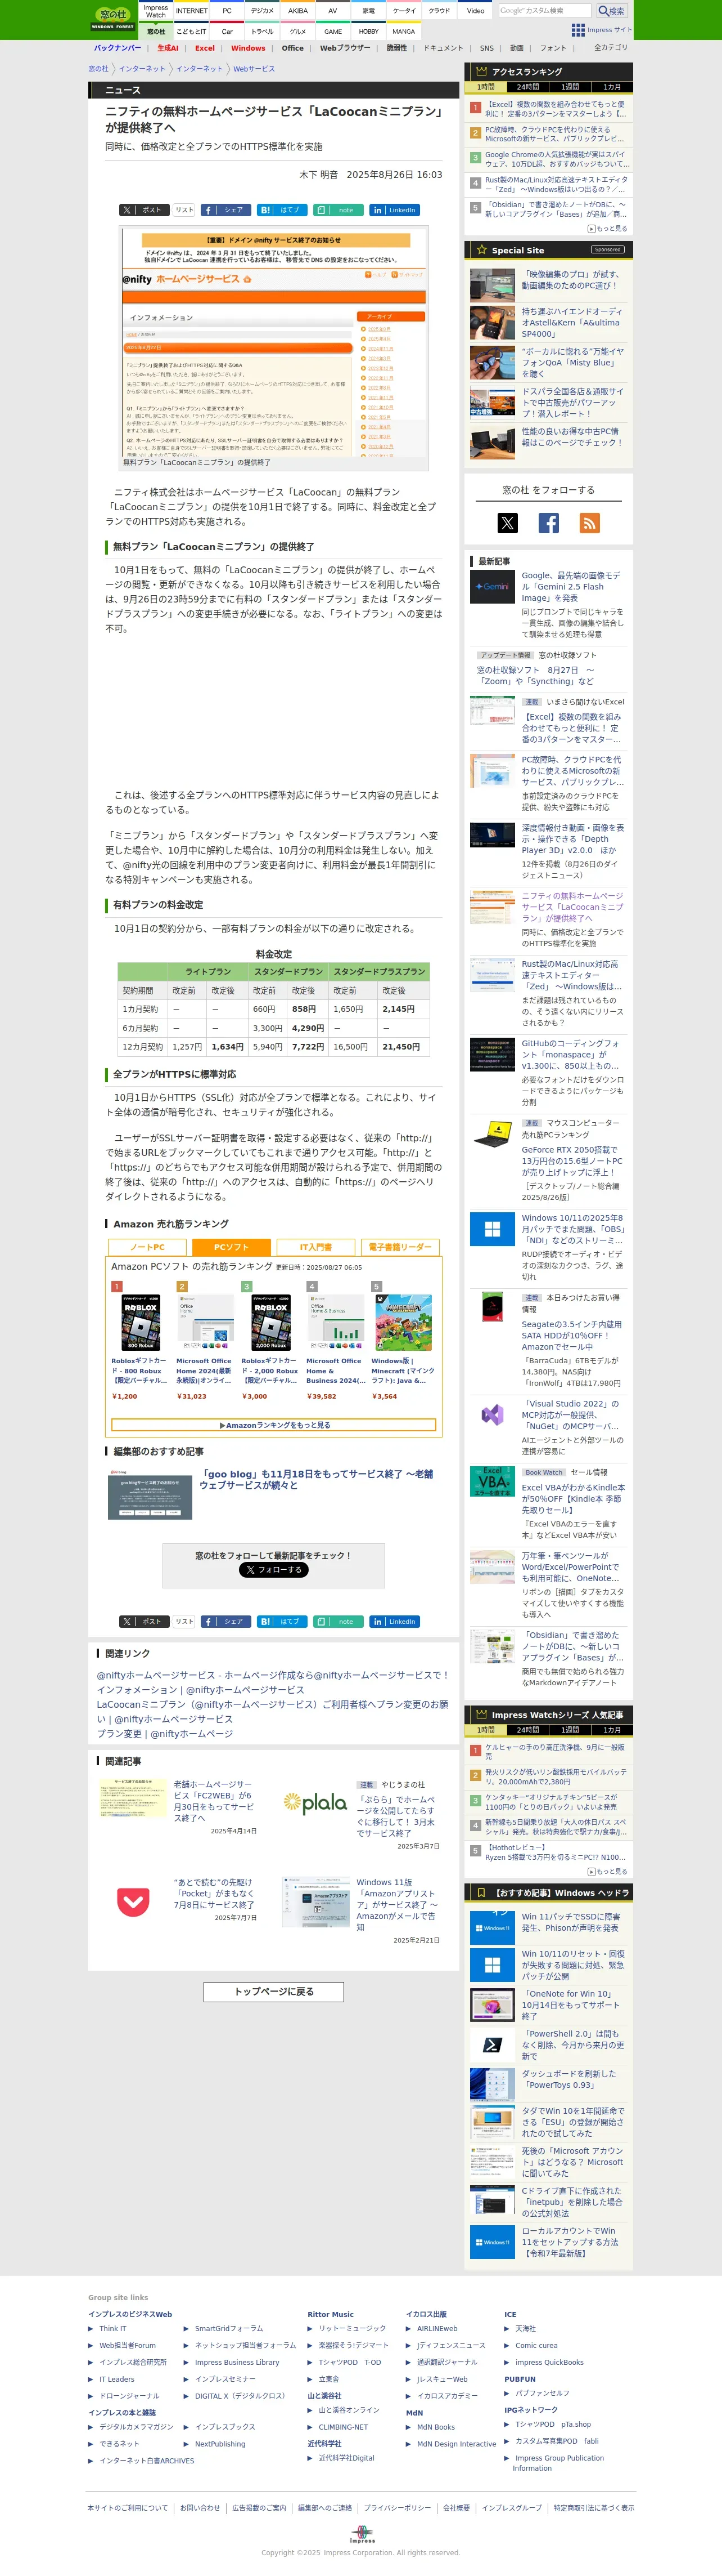Open the AKIBA tab in the top navigation

(297, 11)
